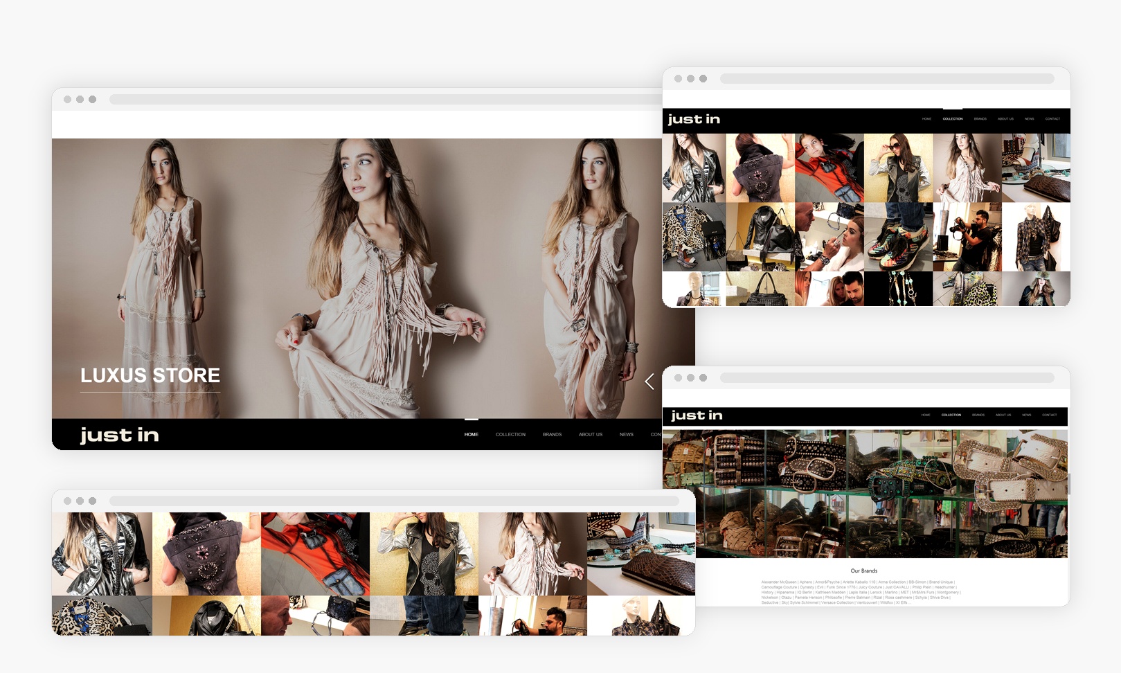Select CONTACT in the top-right window menu
This screenshot has width=1121, height=673.
click(x=1052, y=119)
